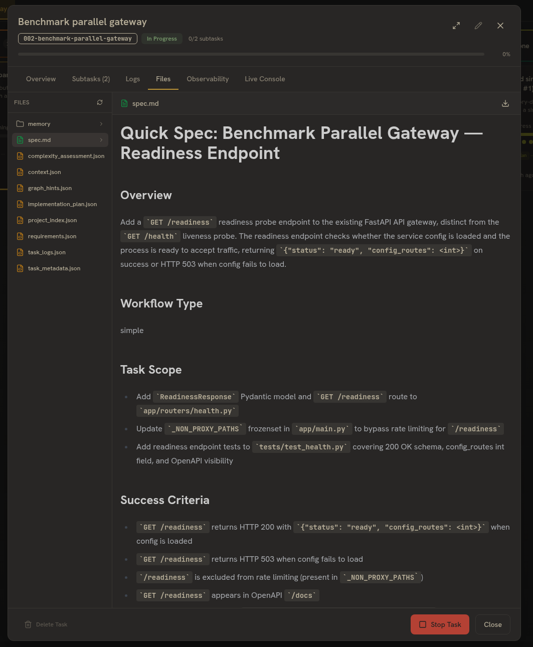Click the task progress bar
533x647 pixels.
point(251,54)
